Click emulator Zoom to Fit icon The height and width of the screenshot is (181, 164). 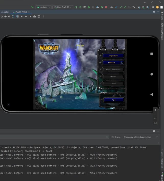155,123
